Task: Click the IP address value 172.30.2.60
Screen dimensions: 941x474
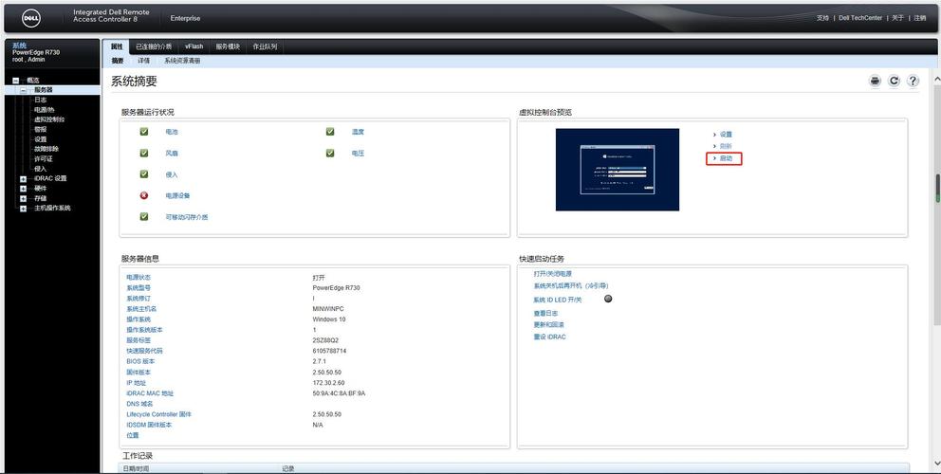Action: tap(328, 383)
